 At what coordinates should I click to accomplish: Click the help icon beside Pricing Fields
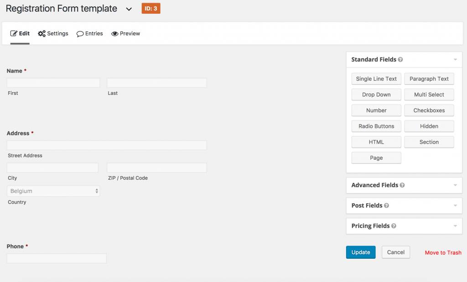point(394,226)
